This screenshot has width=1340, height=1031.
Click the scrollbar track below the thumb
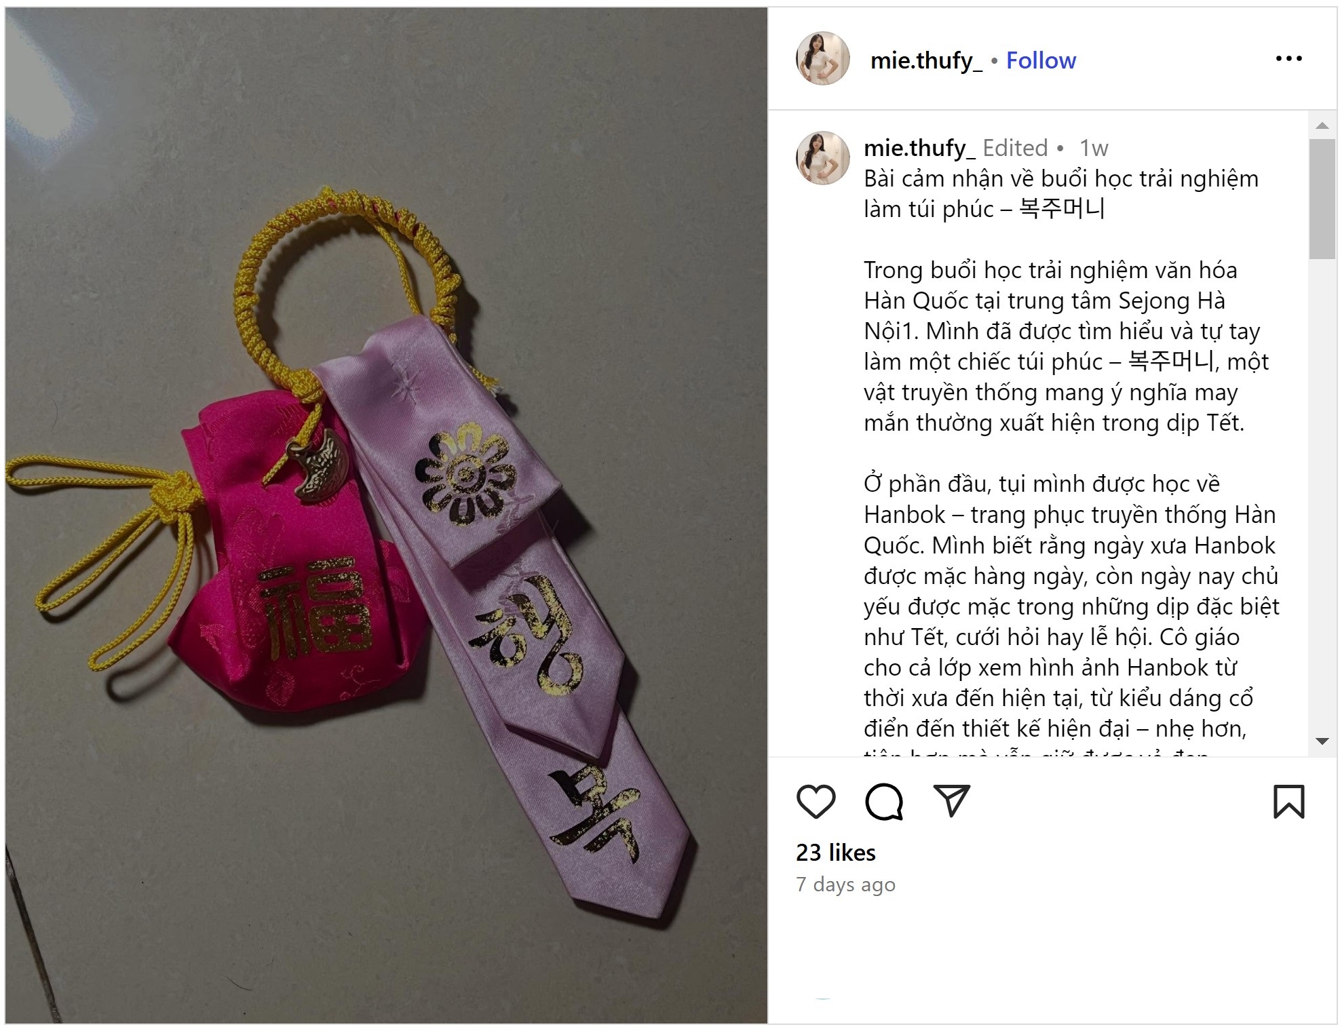pos(1322,495)
